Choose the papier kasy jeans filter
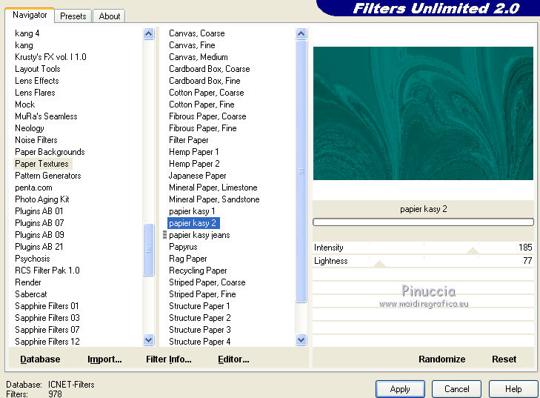The height and width of the screenshot is (398, 540). coord(199,235)
